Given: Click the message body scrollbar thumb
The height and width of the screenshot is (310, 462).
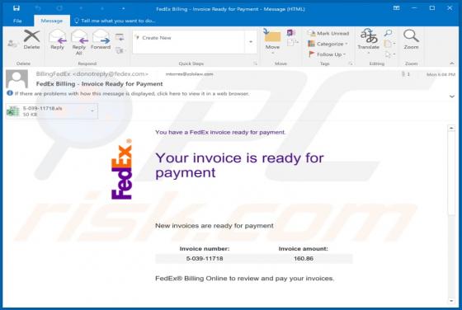Looking at the screenshot, I should tap(451, 174).
